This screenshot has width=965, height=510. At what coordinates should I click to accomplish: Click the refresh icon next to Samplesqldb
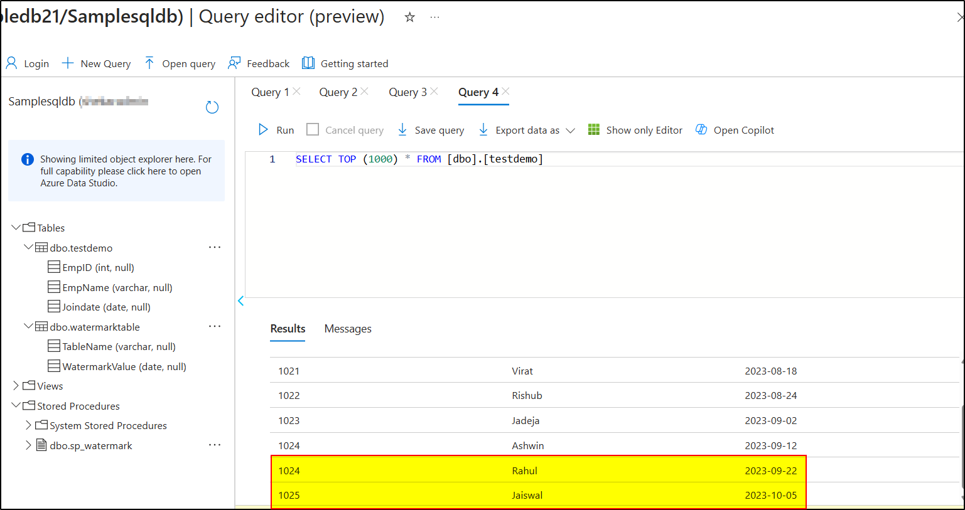coord(212,107)
